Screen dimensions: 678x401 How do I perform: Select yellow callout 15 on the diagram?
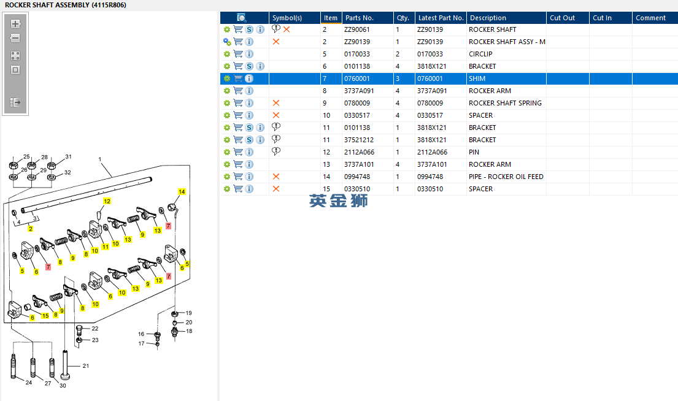pyautogui.click(x=45, y=316)
